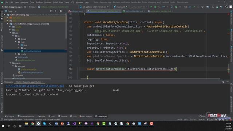Image resolution: width=233 pixels, height=131 pixels.
Task: Open the Terminal tool window tab
Action: [63, 116]
